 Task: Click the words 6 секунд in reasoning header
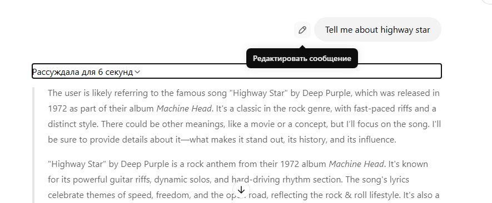pyautogui.click(x=116, y=72)
